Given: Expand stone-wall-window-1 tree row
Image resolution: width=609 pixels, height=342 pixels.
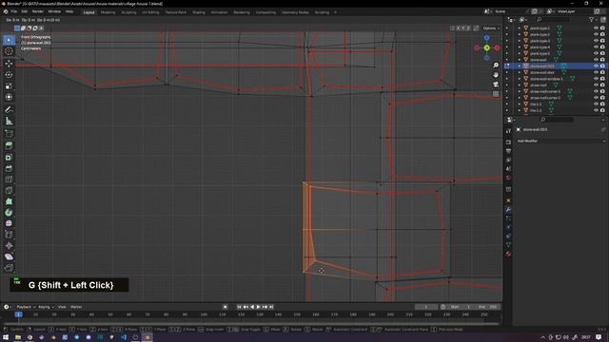Looking at the screenshot, I should pyautogui.click(x=520, y=79).
